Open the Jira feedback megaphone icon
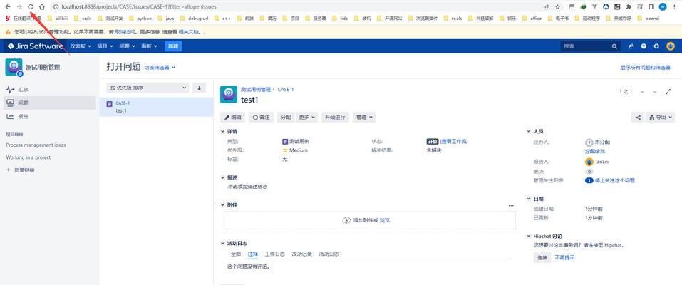The width and height of the screenshot is (682, 285). [631, 46]
